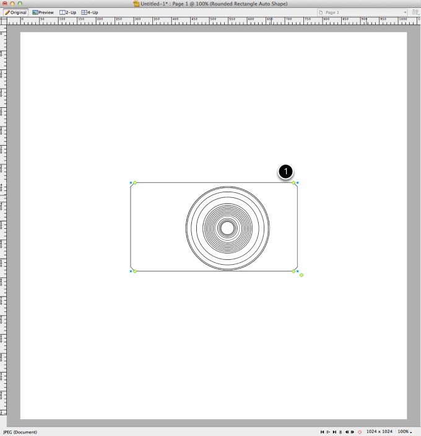Image resolution: width=421 pixels, height=436 pixels.
Task: Click the play animation button
Action: [x=328, y=432]
